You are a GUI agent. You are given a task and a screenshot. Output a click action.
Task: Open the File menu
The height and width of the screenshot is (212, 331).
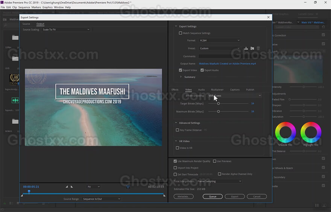click(x=3, y=7)
